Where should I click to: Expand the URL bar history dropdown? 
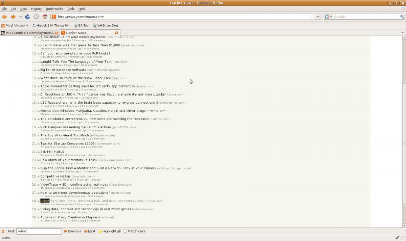pos(318,17)
